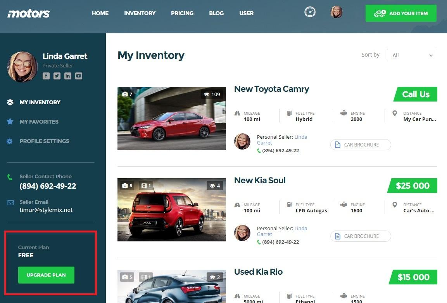Open INVENTORY in the top menu
The width and height of the screenshot is (447, 303).
(x=140, y=13)
